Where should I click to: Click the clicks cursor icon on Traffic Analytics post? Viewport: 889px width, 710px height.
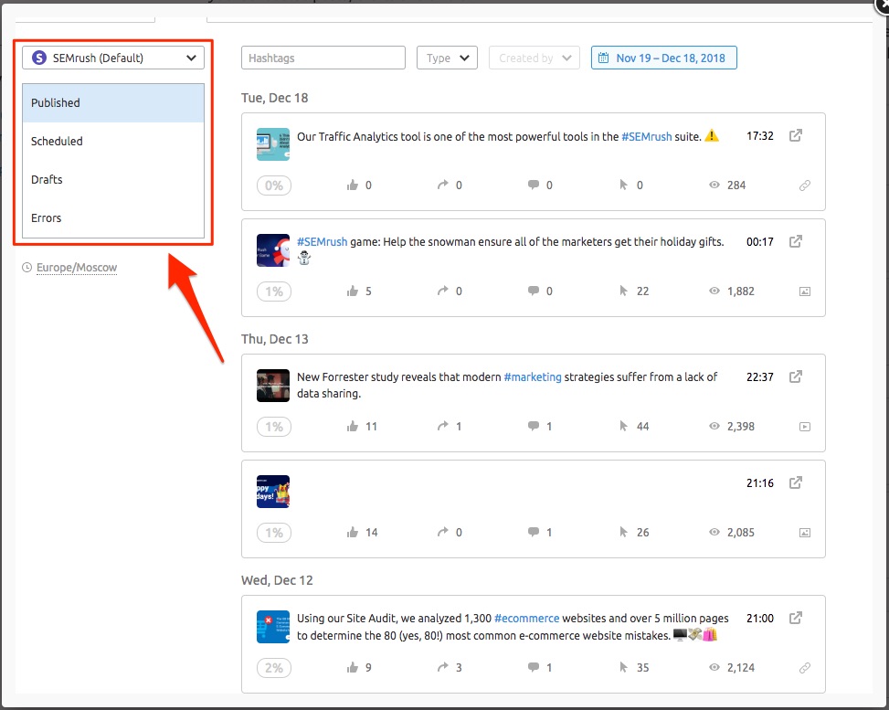[624, 185]
